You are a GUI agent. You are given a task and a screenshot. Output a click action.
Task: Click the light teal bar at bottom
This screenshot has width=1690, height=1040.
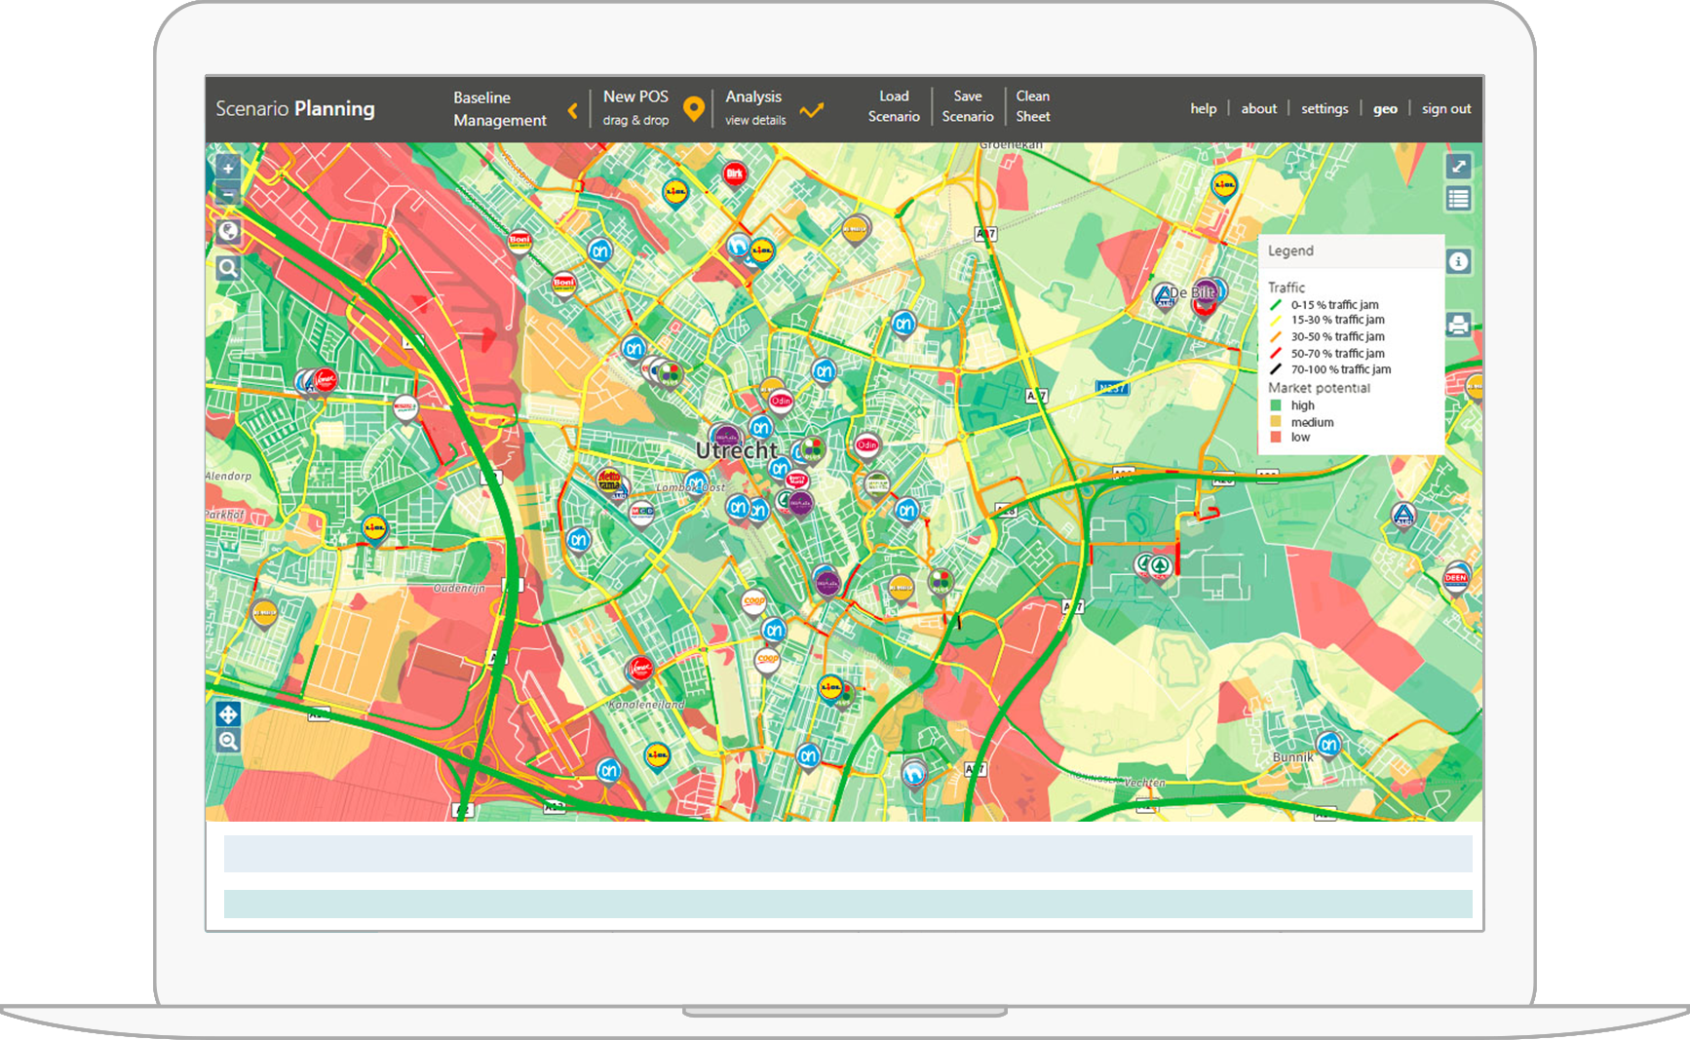coord(848,904)
